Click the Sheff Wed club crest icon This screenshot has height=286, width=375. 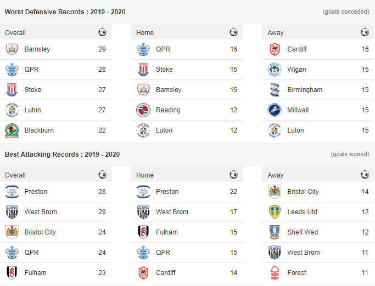(275, 232)
